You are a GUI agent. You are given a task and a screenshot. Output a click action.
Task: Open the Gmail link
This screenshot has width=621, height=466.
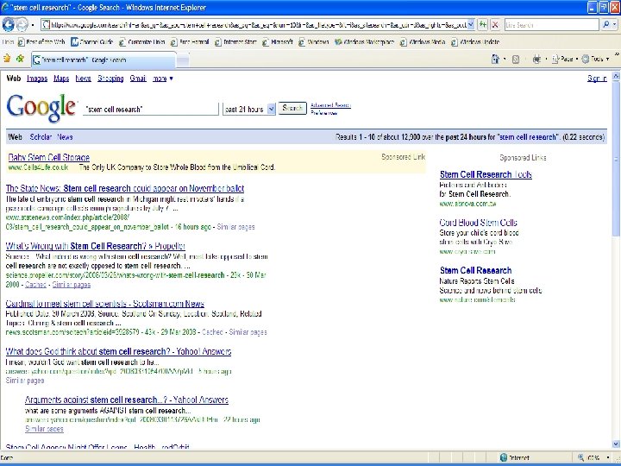pos(138,79)
